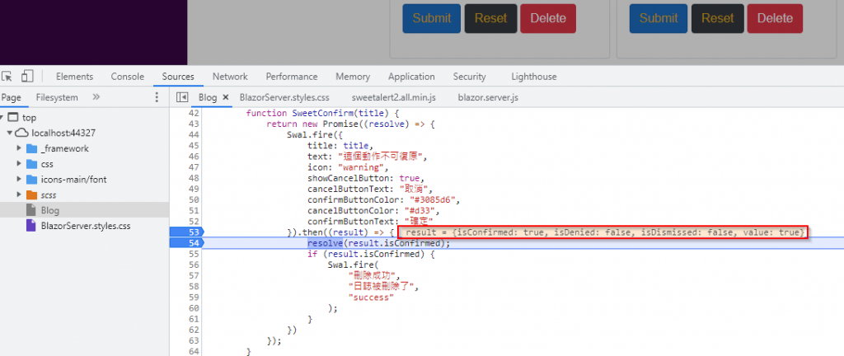Open the Network tab
Screen dimensions: 844x356
click(230, 77)
